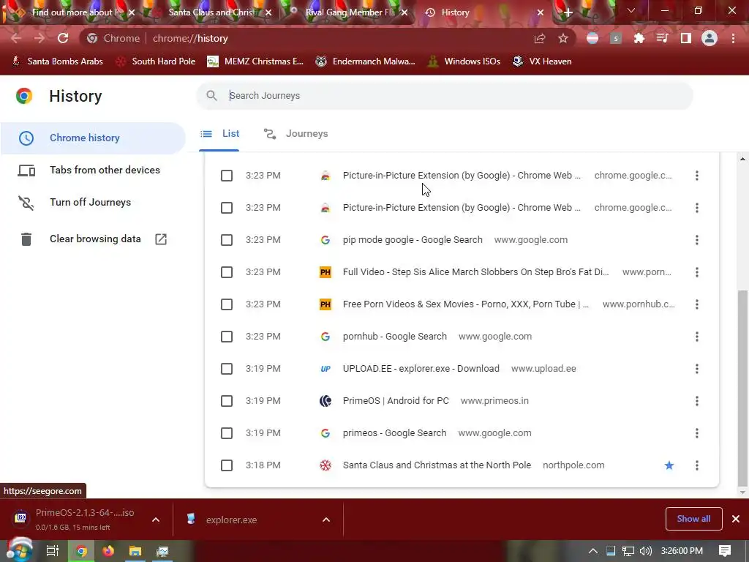Go back to previous page
749x562 pixels.
pyautogui.click(x=16, y=38)
